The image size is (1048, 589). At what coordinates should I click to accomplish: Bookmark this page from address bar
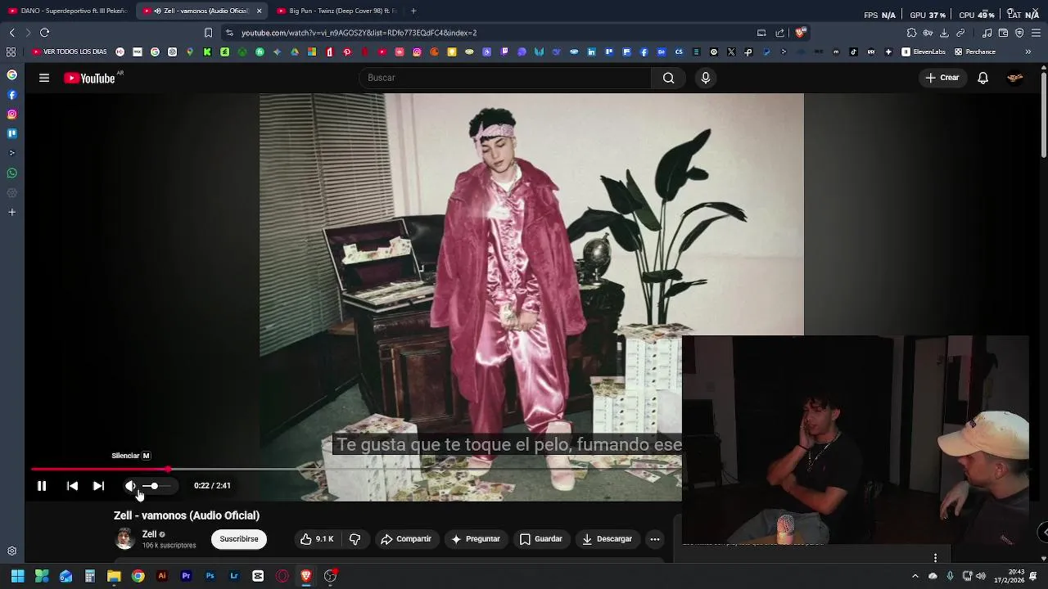[x=208, y=33]
